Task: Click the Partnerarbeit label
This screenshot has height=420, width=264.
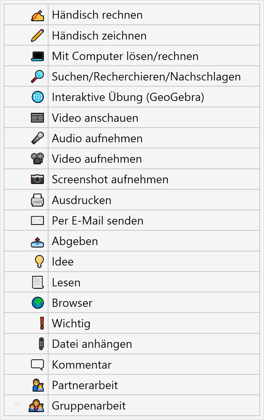Action: point(85,385)
